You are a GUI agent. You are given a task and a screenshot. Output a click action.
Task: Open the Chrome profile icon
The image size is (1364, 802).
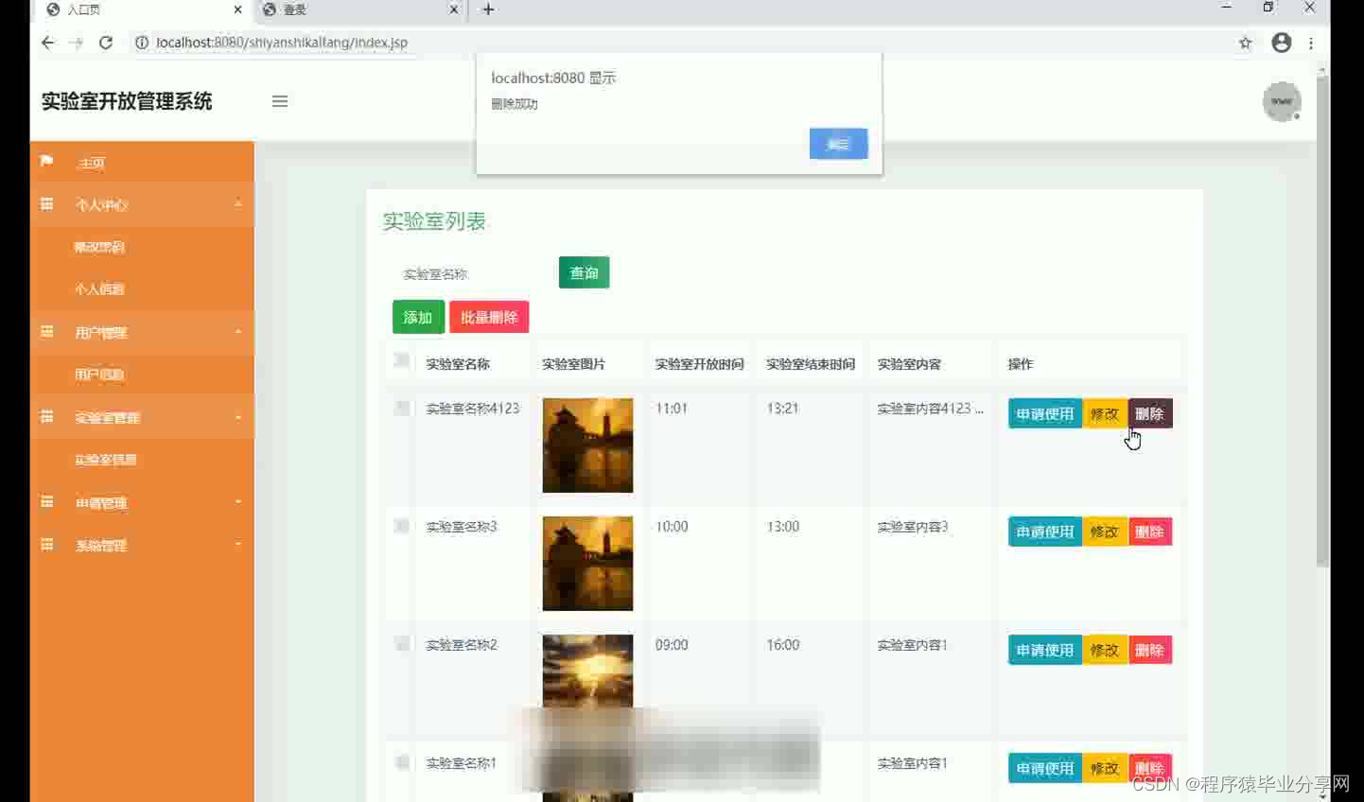point(1282,43)
